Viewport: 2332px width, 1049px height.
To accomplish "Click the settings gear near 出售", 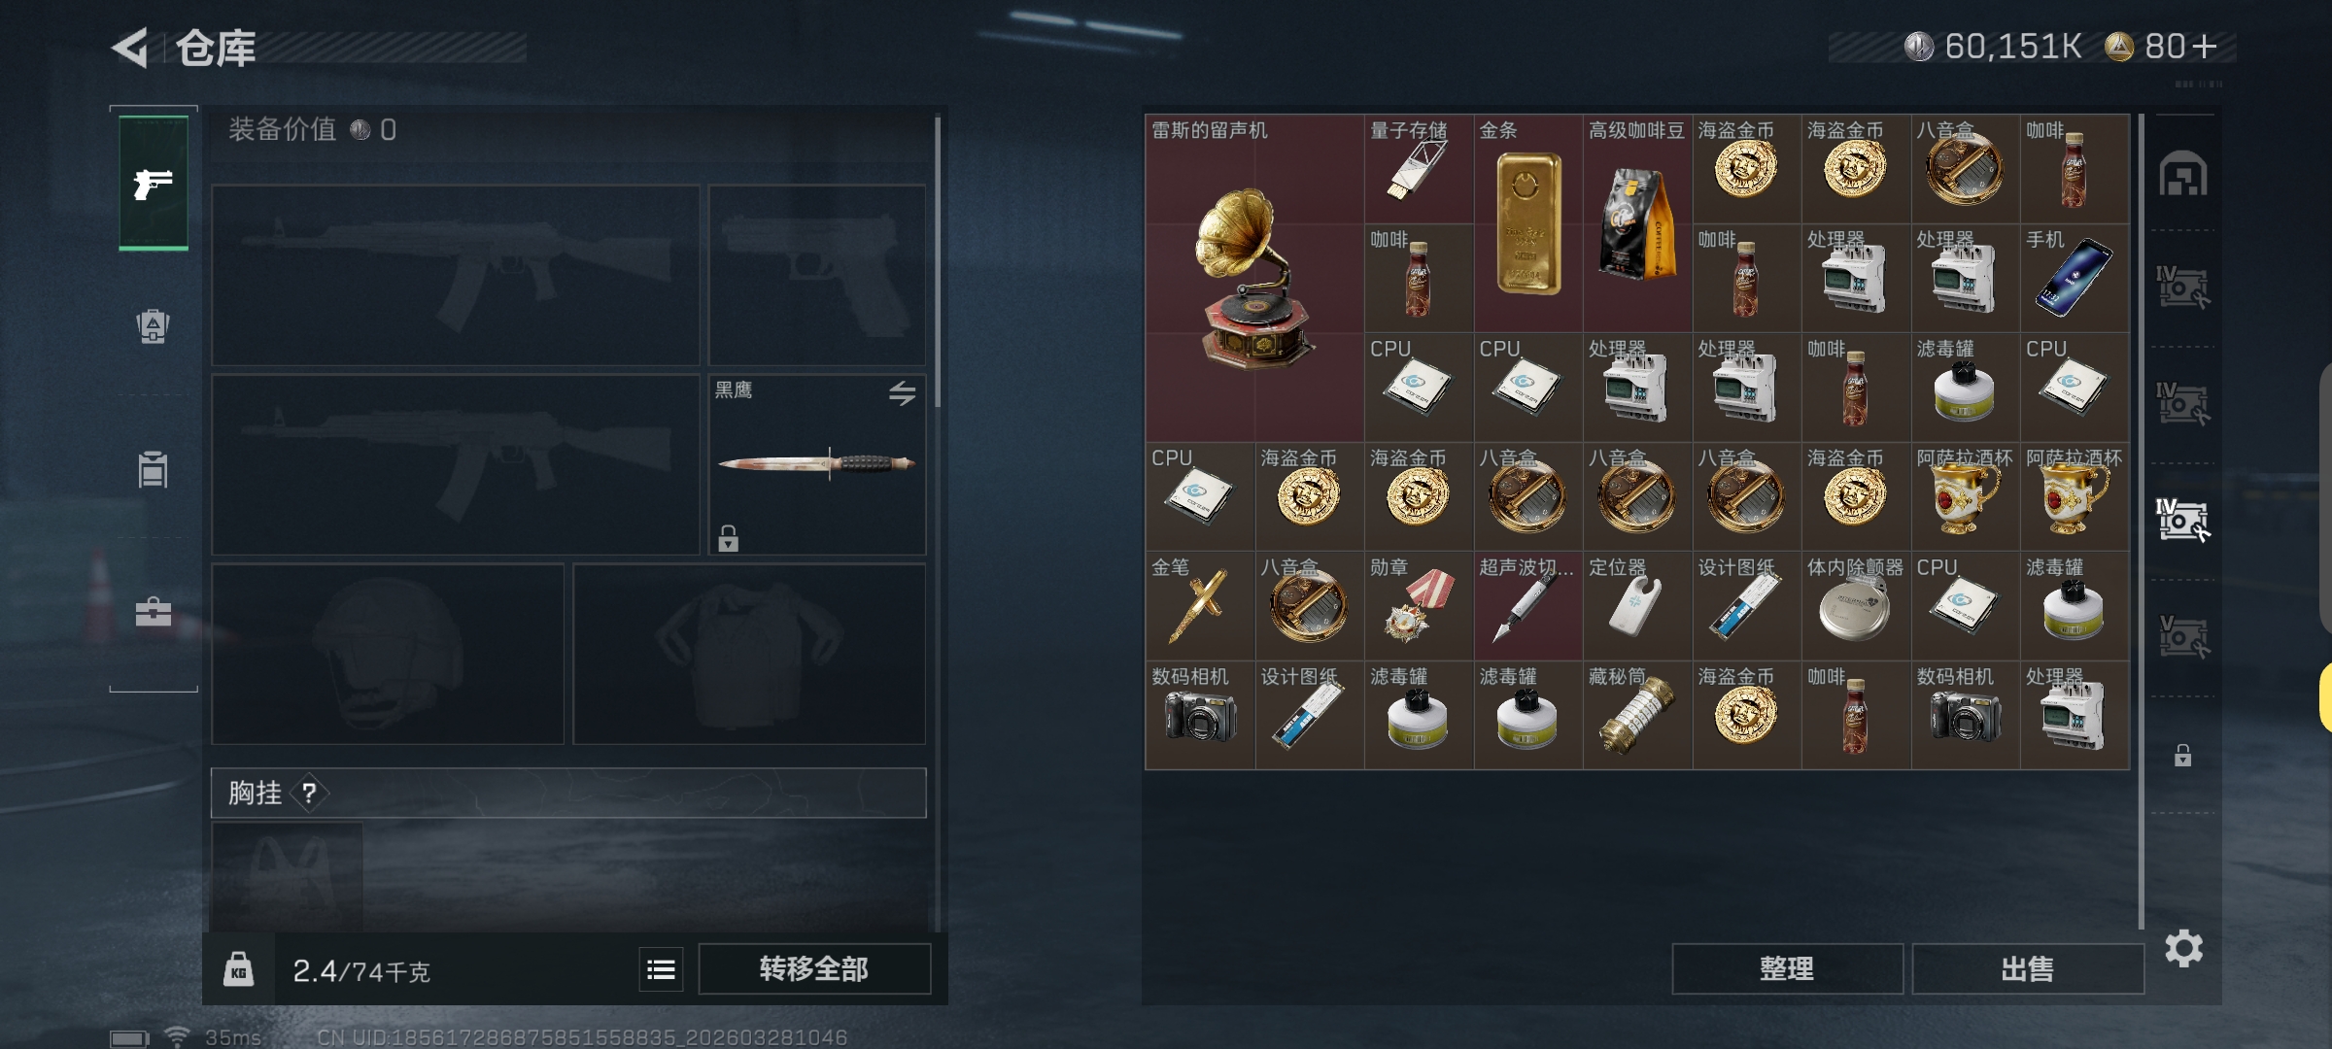I will (x=2183, y=948).
